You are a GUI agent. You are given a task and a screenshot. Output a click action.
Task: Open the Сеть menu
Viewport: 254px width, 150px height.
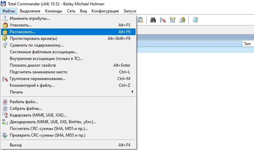pos(71,11)
